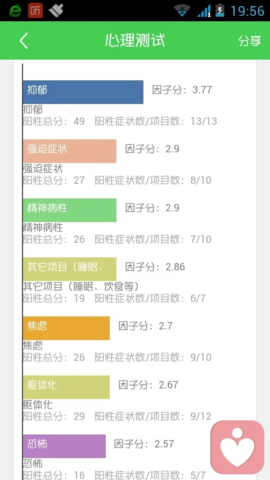Tap the Wi-Fi signal icon
Image resolution: width=270 pixels, height=480 pixels.
click(x=183, y=11)
